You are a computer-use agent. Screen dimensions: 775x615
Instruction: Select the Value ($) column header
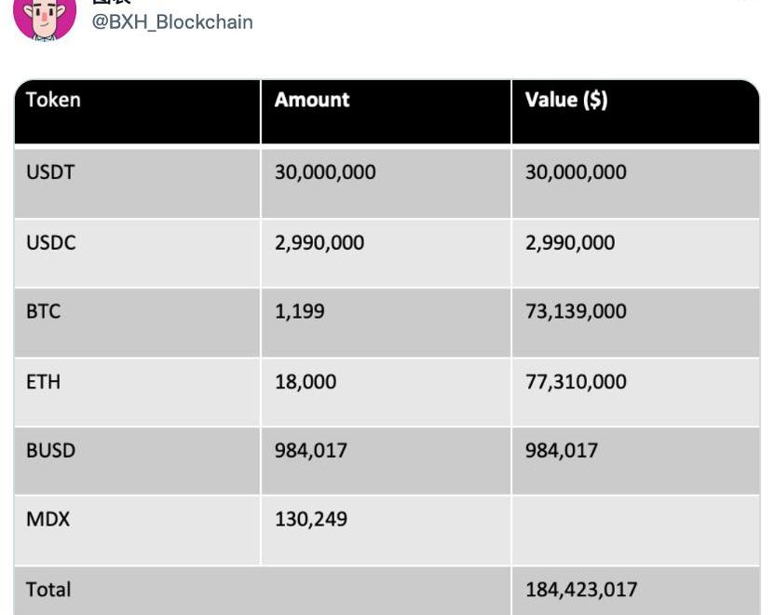(635, 112)
